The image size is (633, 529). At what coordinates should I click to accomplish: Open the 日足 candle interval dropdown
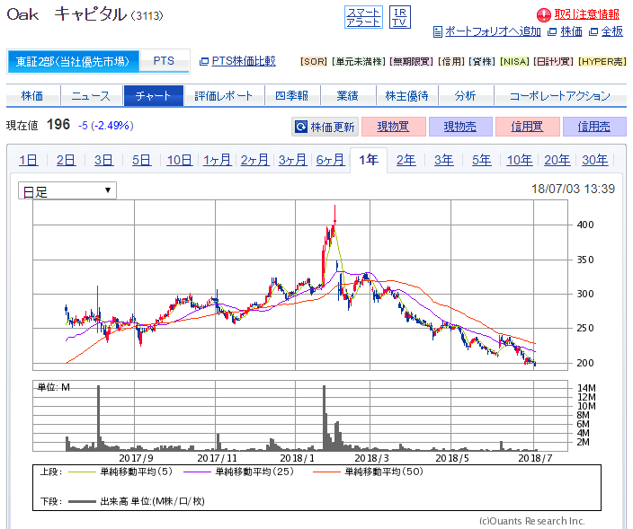pyautogui.click(x=67, y=190)
